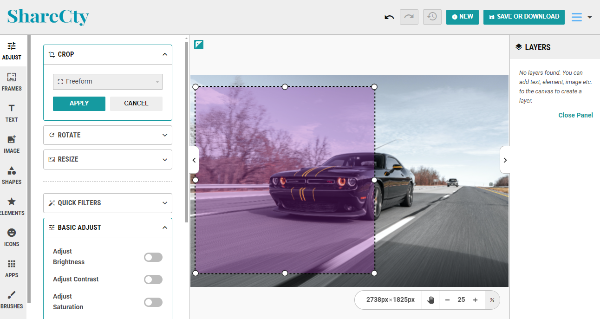The image size is (600, 319).
Task: Open the Freeform crop ratio dropdown
Action: pos(107,81)
